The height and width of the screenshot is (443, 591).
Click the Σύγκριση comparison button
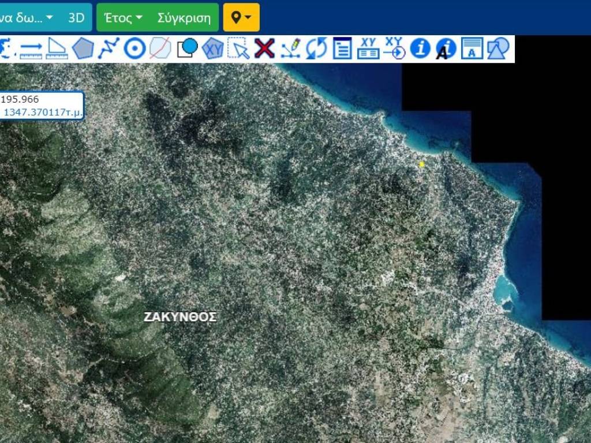coord(184,17)
